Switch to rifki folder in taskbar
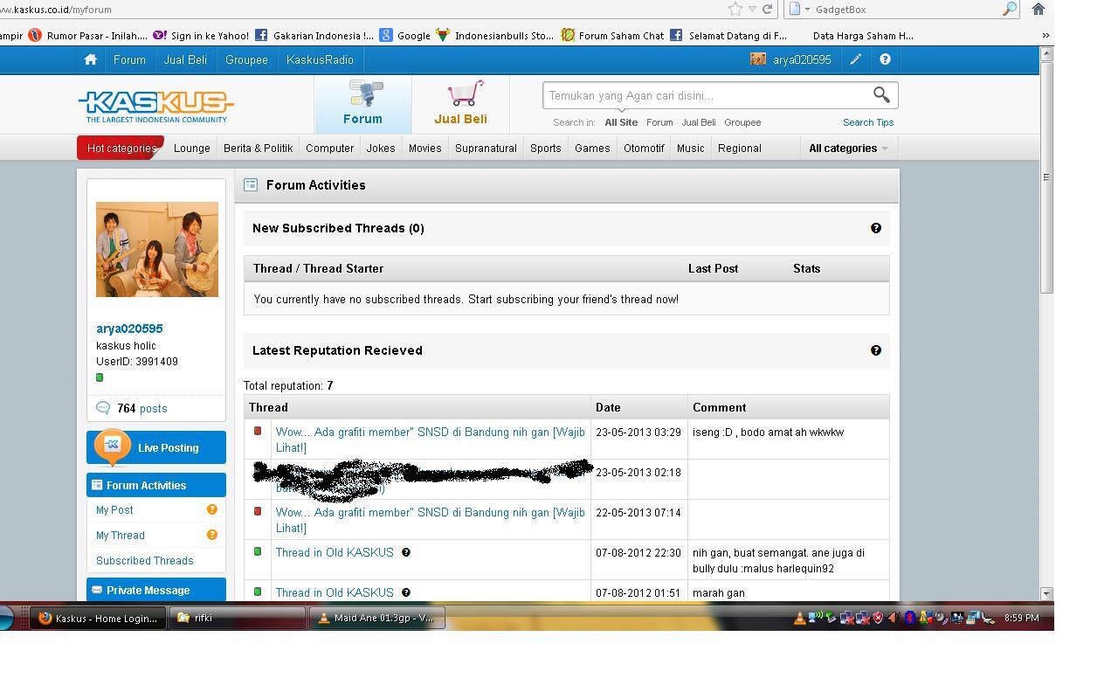Image resolution: width=1118 pixels, height=699 pixels. 238,618
